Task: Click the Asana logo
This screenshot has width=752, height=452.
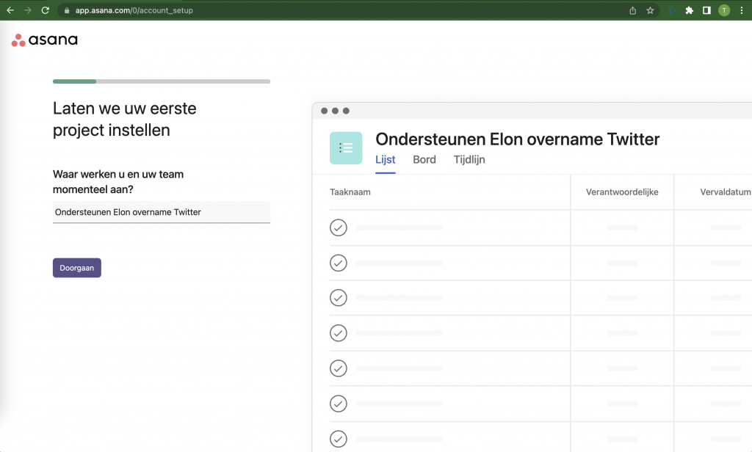Action: (45, 40)
